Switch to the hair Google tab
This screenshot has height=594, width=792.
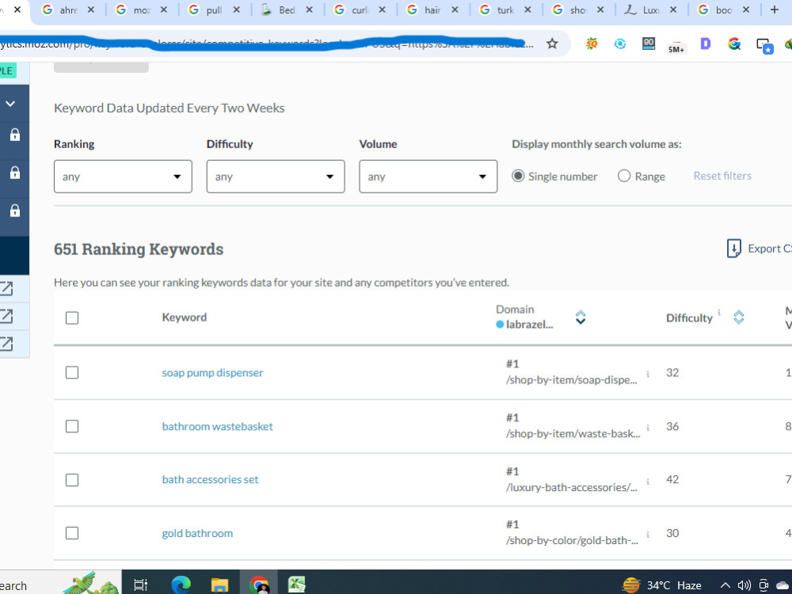[x=432, y=10]
